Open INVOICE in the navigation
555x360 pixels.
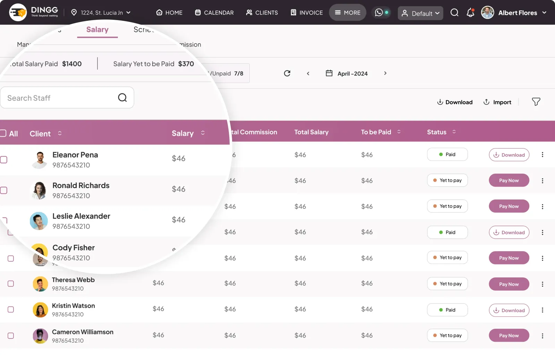click(307, 12)
